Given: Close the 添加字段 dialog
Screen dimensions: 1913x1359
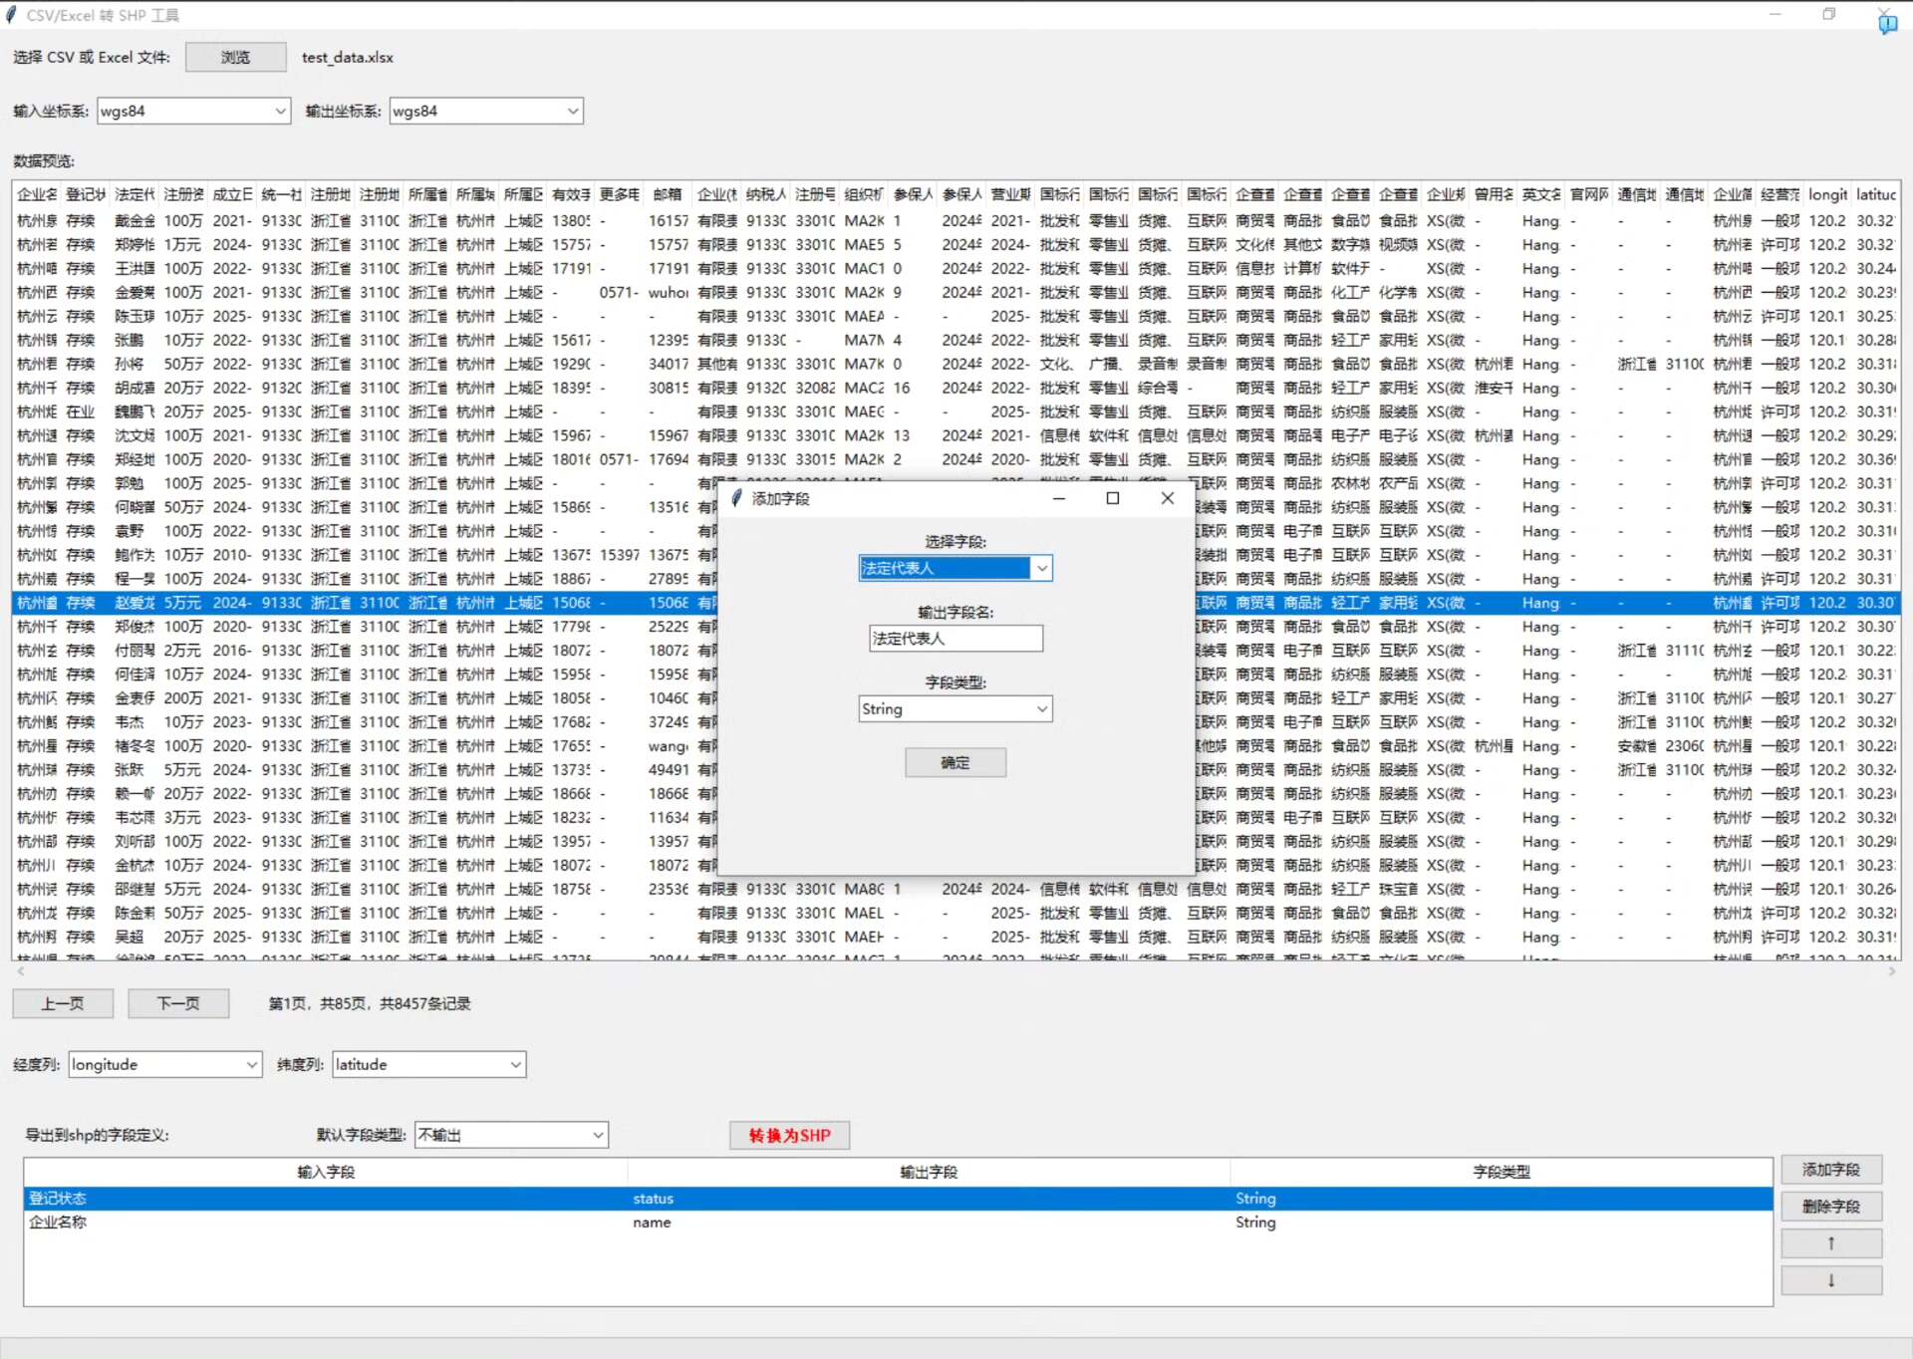Looking at the screenshot, I should [1168, 498].
